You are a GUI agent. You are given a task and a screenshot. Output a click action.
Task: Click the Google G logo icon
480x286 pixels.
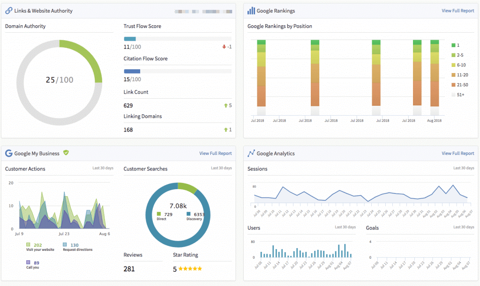pos(9,154)
